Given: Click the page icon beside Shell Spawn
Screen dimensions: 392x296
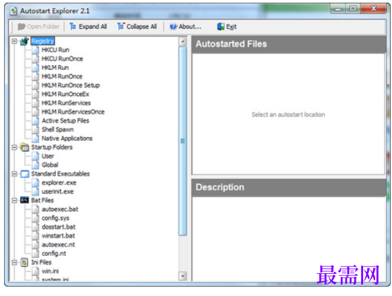Looking at the screenshot, I should coord(36,130).
